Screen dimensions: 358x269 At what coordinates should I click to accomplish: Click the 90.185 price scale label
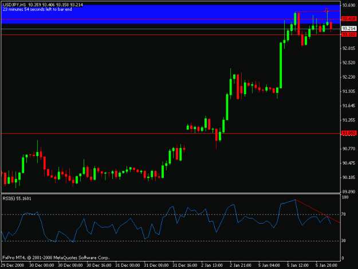point(349,178)
